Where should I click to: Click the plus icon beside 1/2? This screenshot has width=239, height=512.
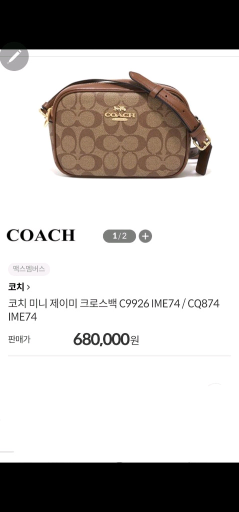(145, 236)
